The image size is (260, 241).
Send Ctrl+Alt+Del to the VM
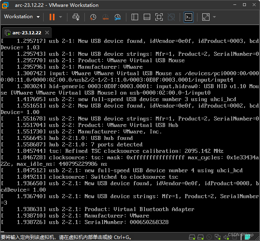(76, 17)
